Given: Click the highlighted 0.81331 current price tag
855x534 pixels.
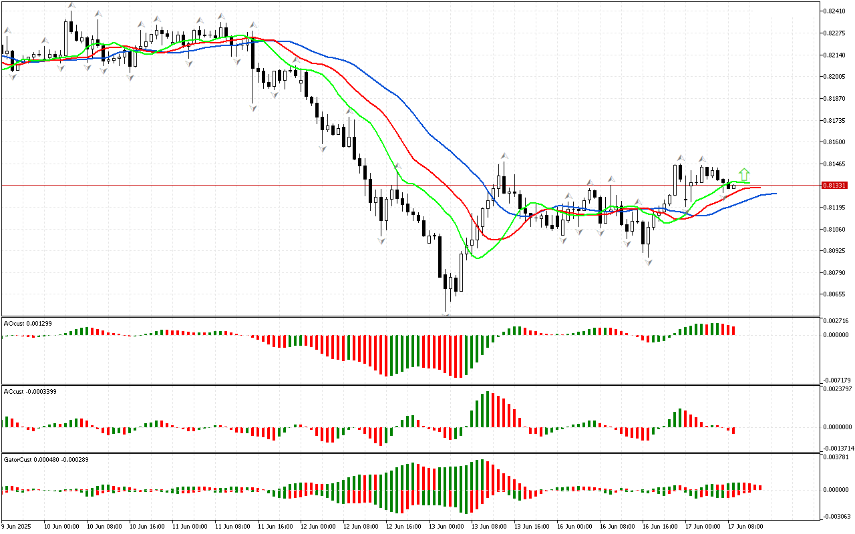Looking at the screenshot, I should tap(835, 185).
